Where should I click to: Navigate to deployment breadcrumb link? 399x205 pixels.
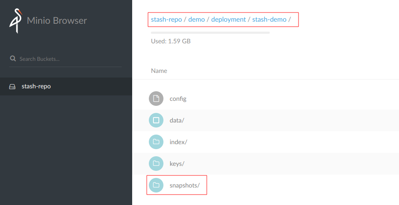point(228,20)
